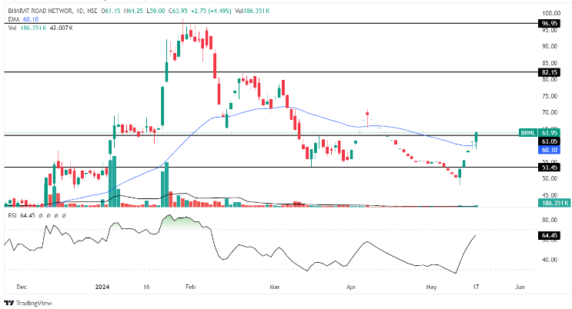Click the 82.15 horizontal line price label
The width and height of the screenshot is (572, 309).
pyautogui.click(x=550, y=71)
